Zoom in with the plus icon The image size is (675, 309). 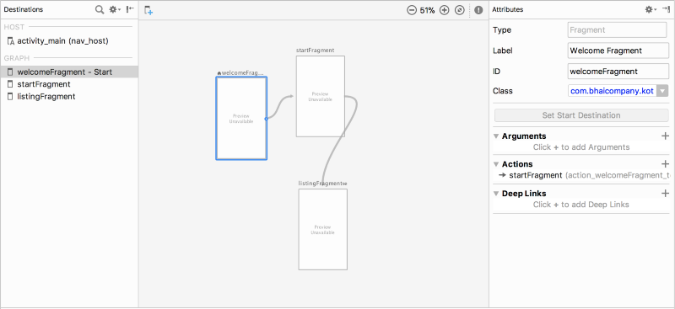click(445, 10)
